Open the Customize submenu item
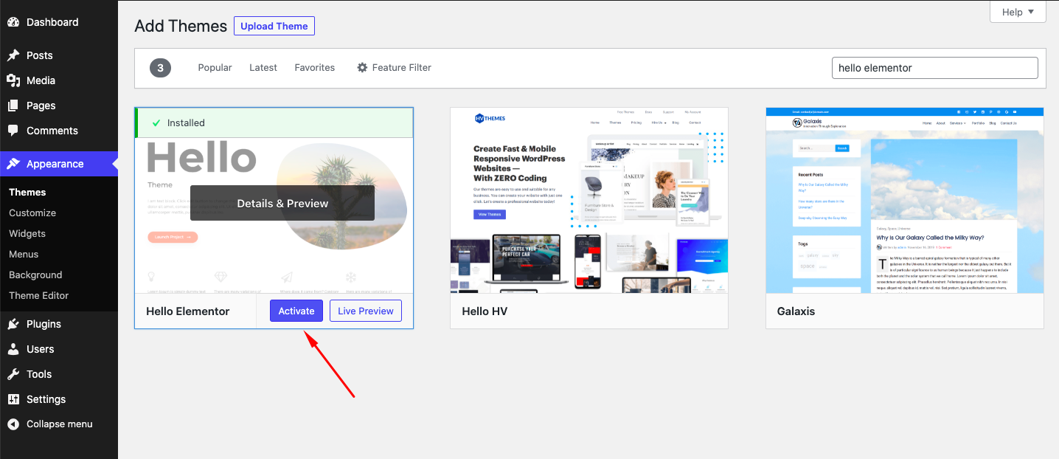Image resolution: width=1059 pixels, height=459 pixels. click(32, 213)
